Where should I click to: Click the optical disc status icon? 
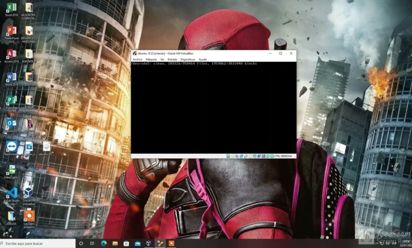(233, 156)
